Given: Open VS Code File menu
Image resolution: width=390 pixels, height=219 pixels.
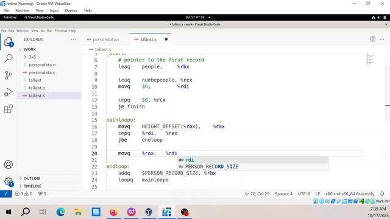Looking at the screenshot, I should pyautogui.click(x=4, y=31).
